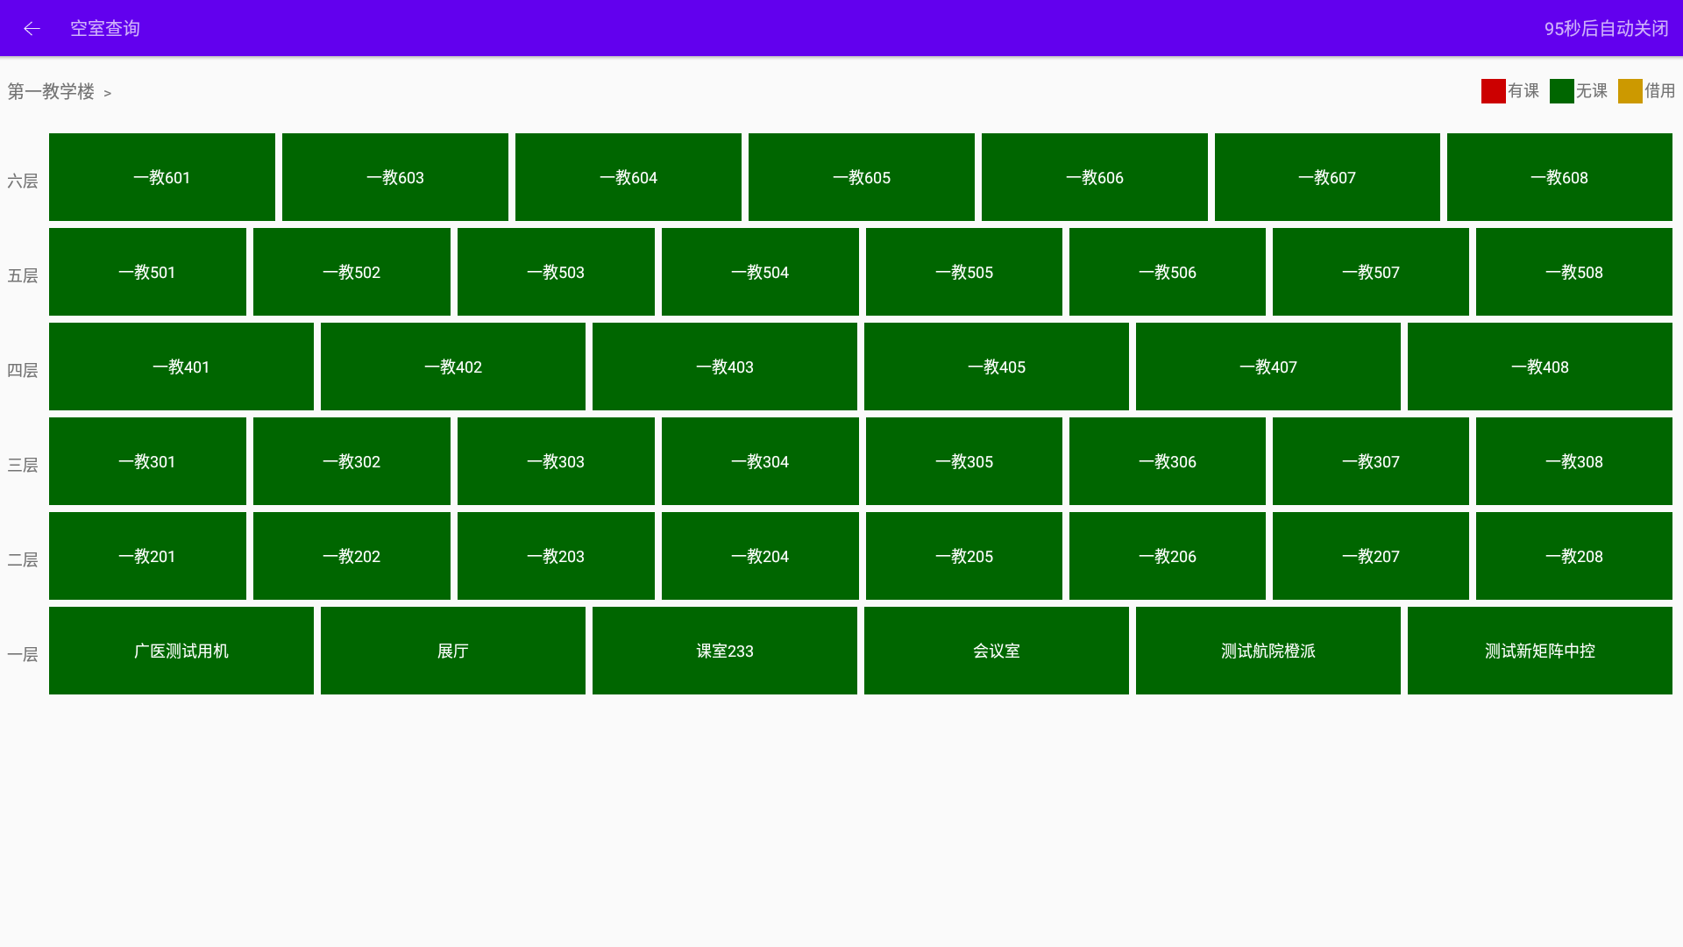Select the 会议室 room
Image resolution: width=1683 pixels, height=947 pixels.
[997, 651]
